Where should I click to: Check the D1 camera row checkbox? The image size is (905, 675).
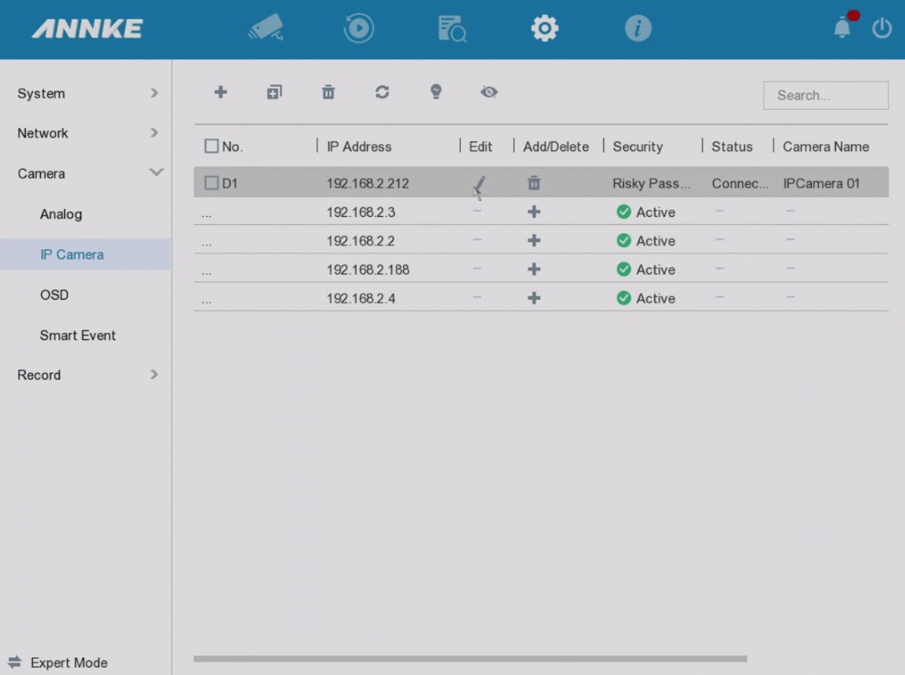pos(211,183)
